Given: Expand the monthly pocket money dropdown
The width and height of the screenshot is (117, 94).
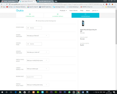Looking at the screenshot, I should pyautogui.click(x=38, y=85).
